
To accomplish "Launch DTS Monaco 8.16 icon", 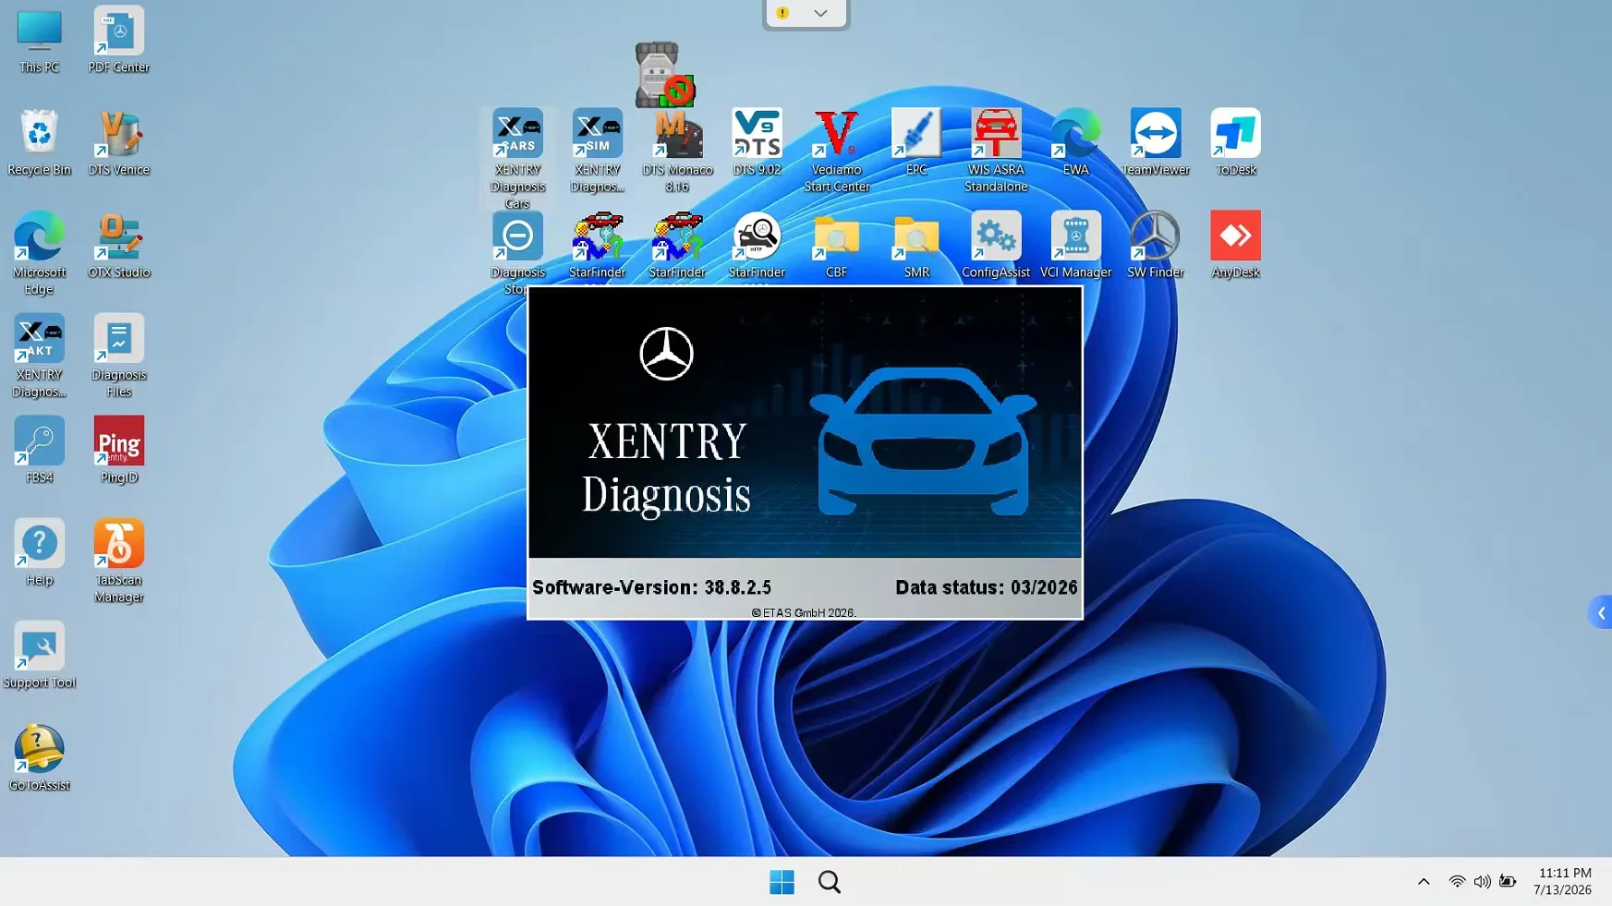I will (x=677, y=135).
